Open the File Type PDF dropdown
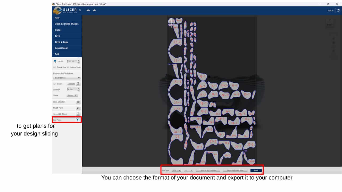 pos(176,170)
